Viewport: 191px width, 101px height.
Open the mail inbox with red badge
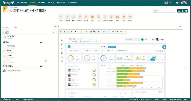click(182, 3)
